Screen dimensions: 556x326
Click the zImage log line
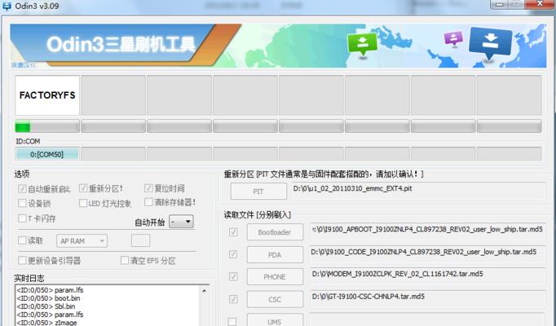tap(46, 323)
